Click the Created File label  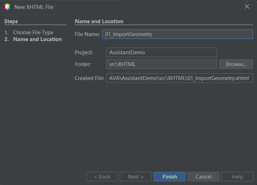coord(89,78)
